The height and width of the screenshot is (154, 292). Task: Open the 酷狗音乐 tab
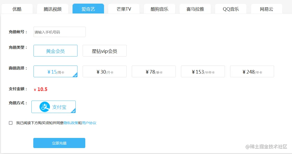(x=160, y=9)
